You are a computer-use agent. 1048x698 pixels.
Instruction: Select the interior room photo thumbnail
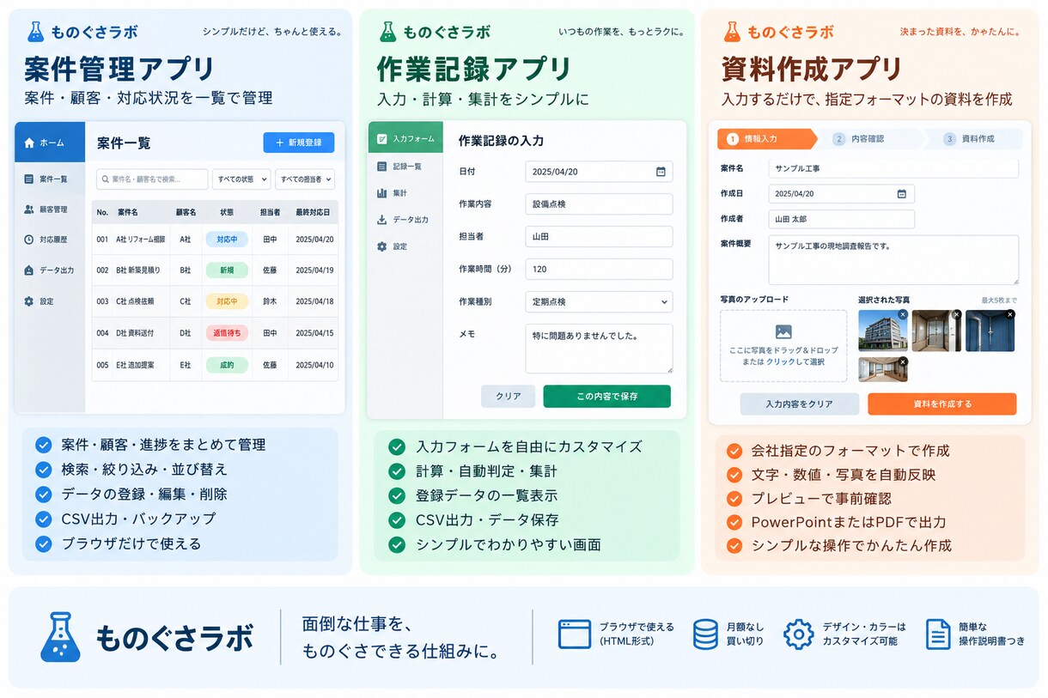pyautogui.click(x=882, y=369)
